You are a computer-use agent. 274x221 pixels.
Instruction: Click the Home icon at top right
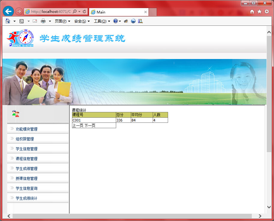pos(252,11)
